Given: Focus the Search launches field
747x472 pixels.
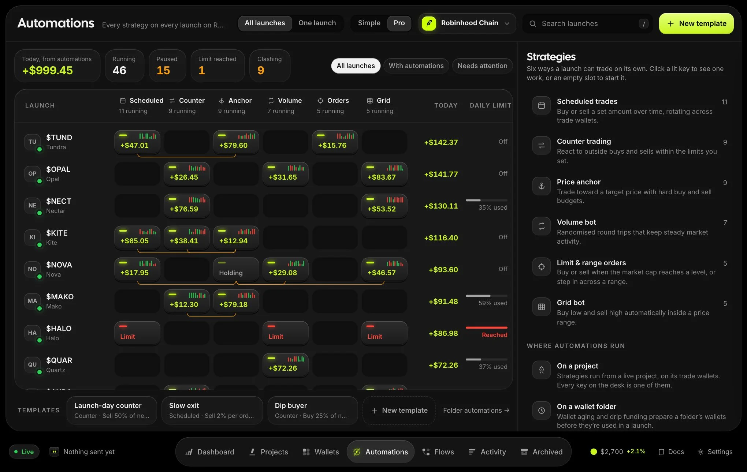Looking at the screenshot, I should point(587,24).
